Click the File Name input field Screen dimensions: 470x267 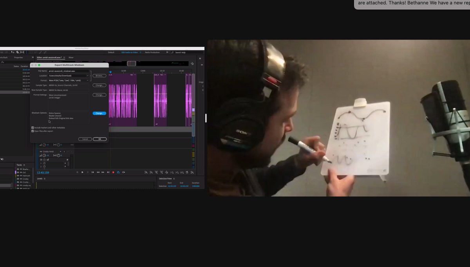tap(69, 71)
